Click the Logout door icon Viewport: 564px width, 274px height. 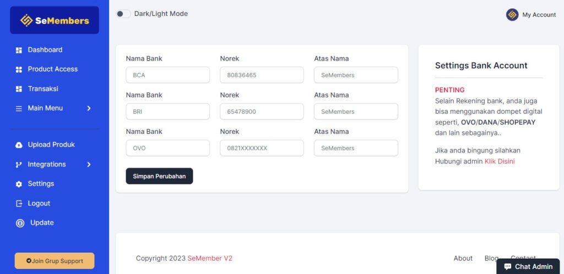(x=19, y=204)
